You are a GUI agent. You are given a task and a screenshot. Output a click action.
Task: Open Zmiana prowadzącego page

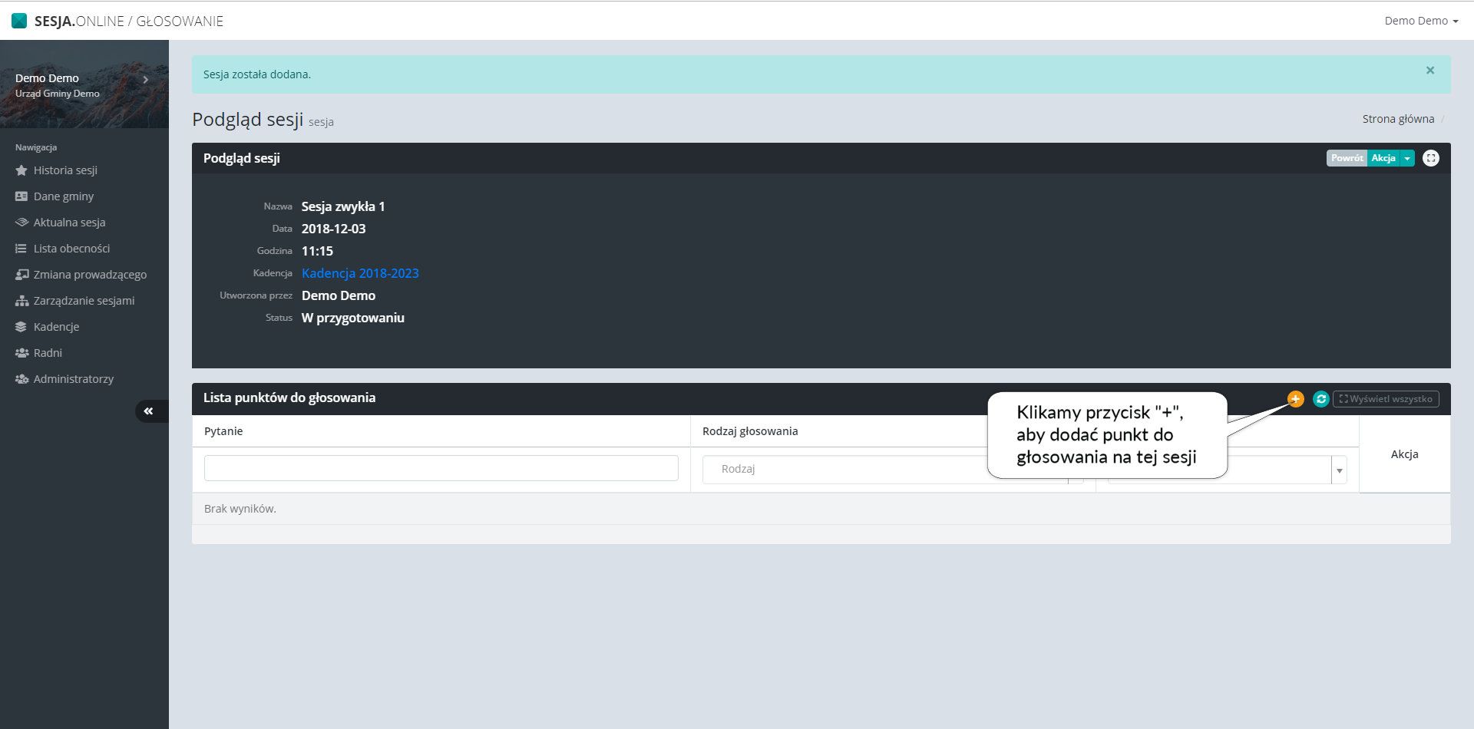90,275
